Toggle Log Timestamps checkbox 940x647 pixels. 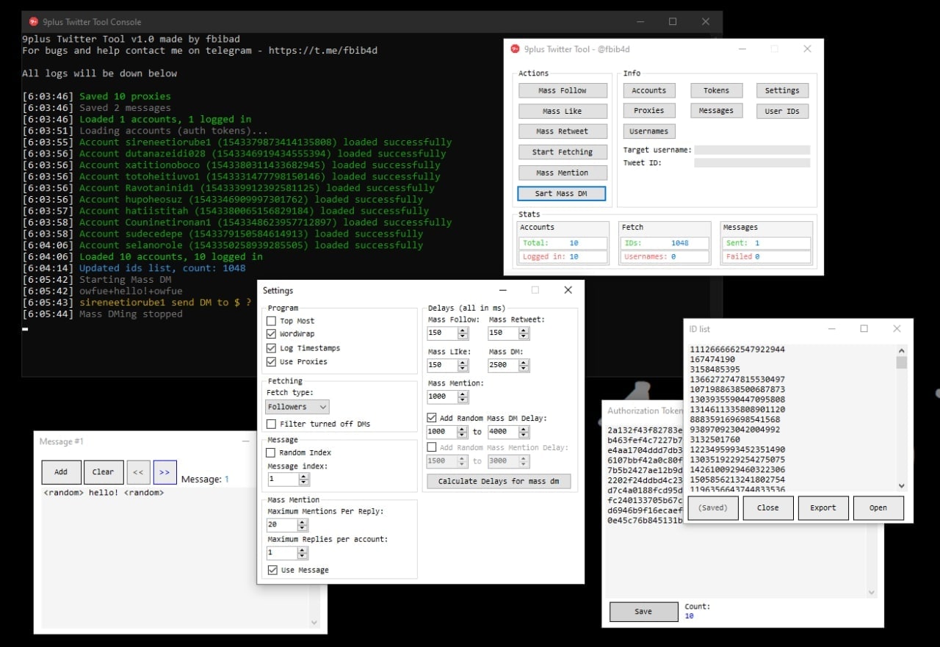[x=272, y=348]
